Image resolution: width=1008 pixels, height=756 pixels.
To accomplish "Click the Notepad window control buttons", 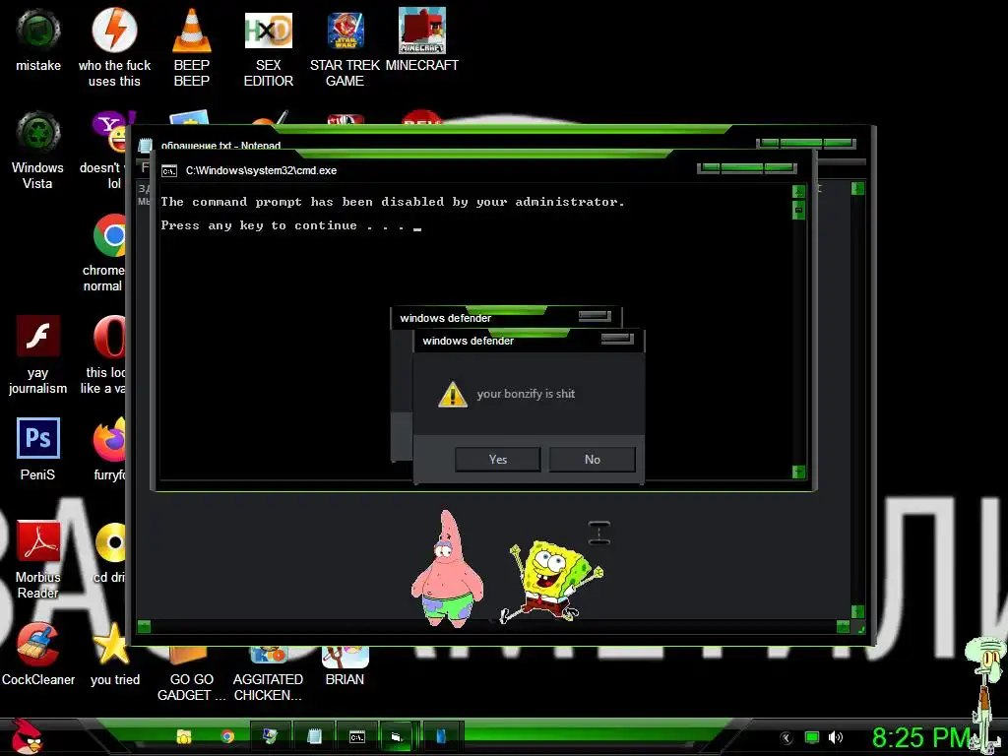I will tap(806, 144).
